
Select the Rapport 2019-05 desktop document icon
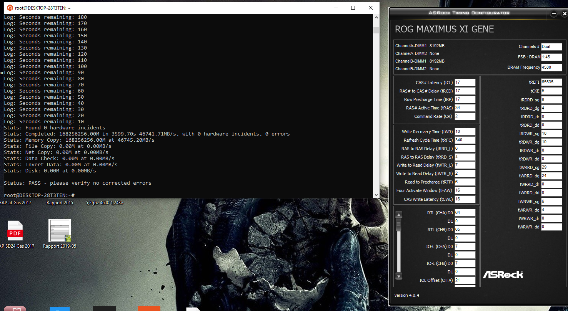coord(60,231)
